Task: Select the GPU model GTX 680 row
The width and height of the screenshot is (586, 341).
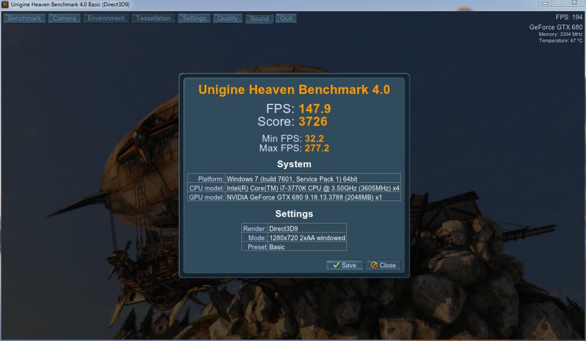Action: [312, 197]
